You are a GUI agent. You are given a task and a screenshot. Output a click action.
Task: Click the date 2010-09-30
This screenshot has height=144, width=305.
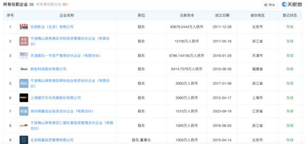click(x=222, y=69)
